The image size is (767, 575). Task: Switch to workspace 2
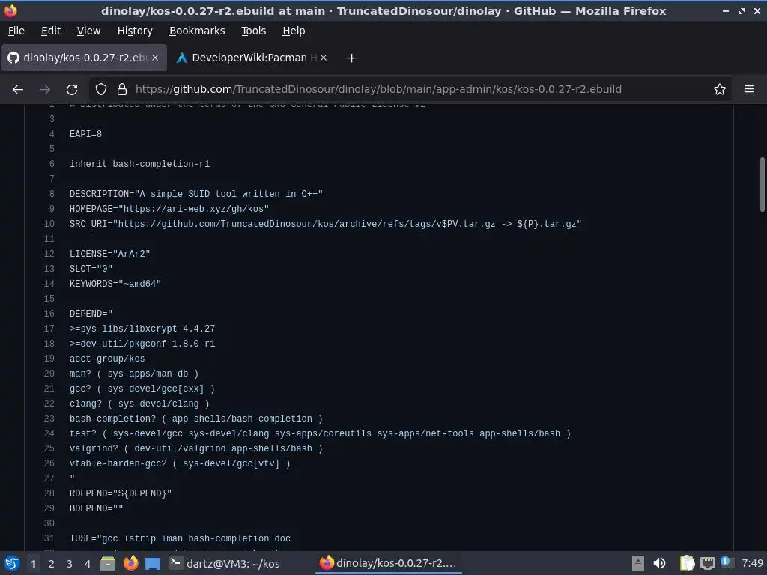click(x=52, y=564)
